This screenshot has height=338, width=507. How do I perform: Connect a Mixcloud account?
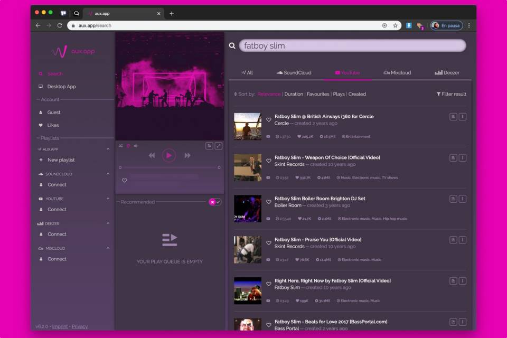point(53,259)
